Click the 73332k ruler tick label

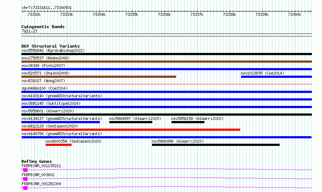point(34,14)
